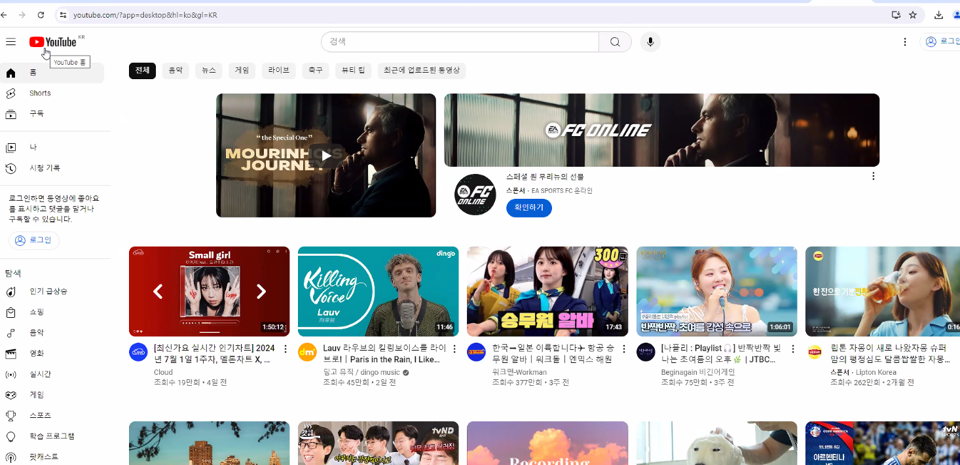Open 딩고 뮤직 / dingo music channel link
Screen dimensions: 960x465
(x=361, y=373)
